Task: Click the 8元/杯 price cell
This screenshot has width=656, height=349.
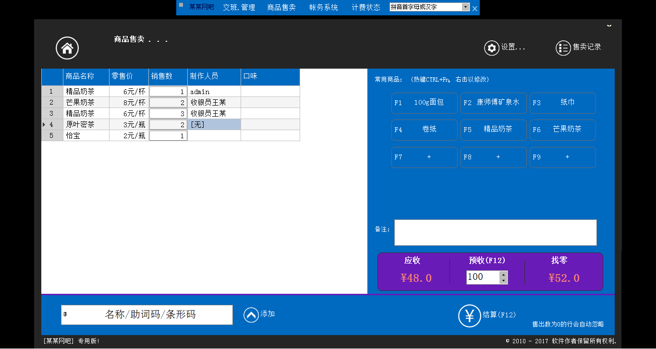Action: (x=129, y=102)
